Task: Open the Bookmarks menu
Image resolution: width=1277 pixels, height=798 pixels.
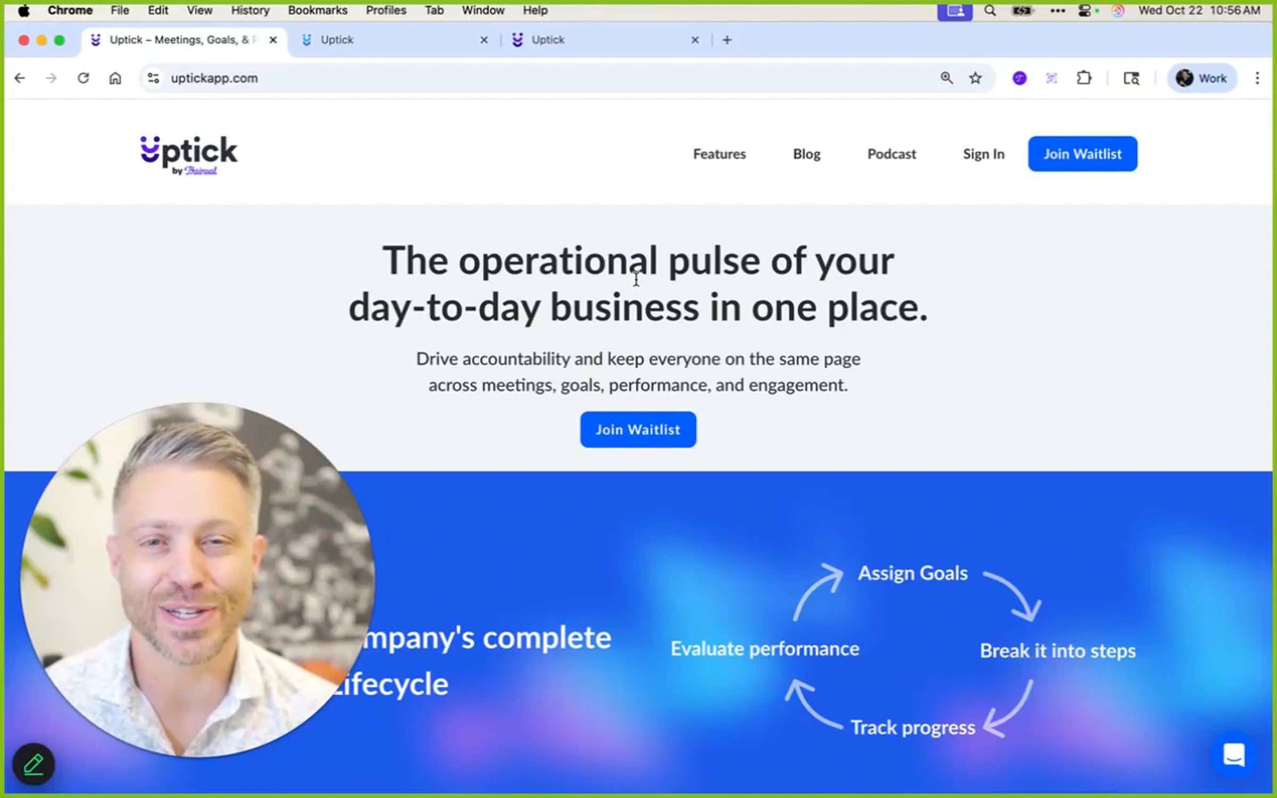Action: pos(317,11)
